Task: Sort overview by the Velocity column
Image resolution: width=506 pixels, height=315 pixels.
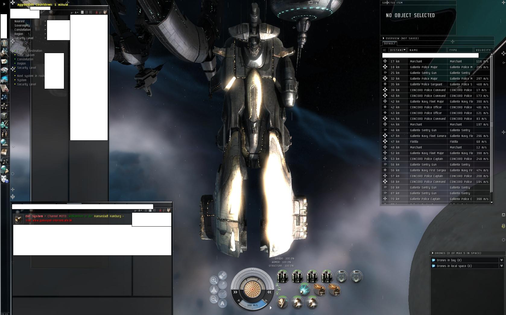Action: pyautogui.click(x=483, y=50)
